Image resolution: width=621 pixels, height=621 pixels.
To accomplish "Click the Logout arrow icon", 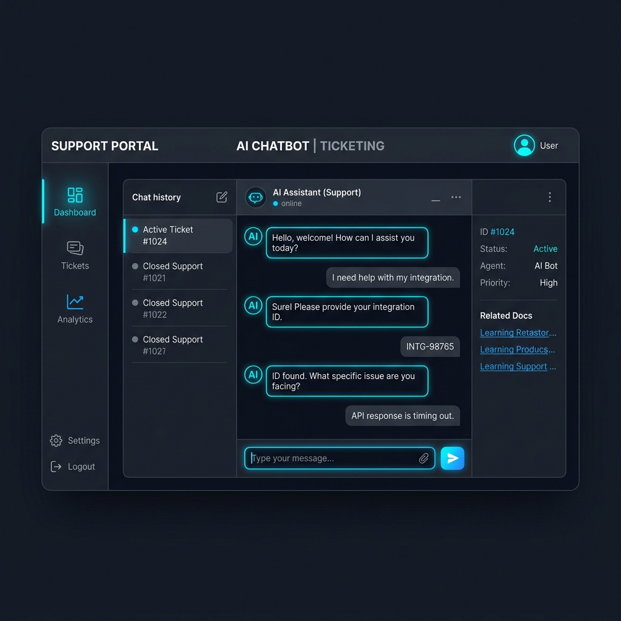I will click(x=56, y=466).
